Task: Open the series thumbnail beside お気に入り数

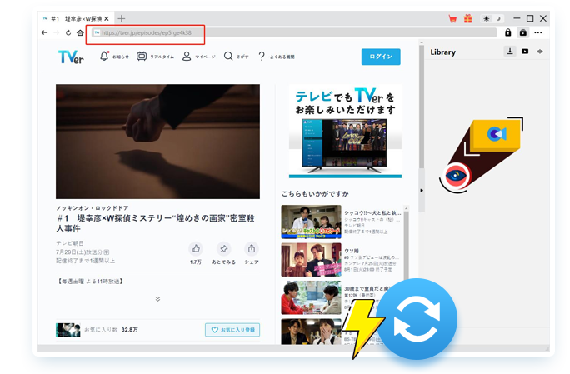Action: point(68,330)
